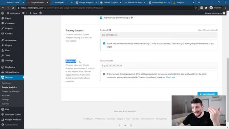Click the Twitter footer icon

125,125
